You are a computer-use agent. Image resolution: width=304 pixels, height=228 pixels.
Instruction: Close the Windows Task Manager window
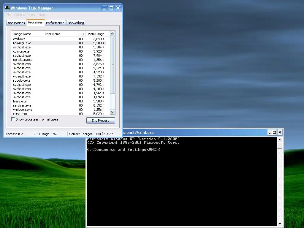118,8
